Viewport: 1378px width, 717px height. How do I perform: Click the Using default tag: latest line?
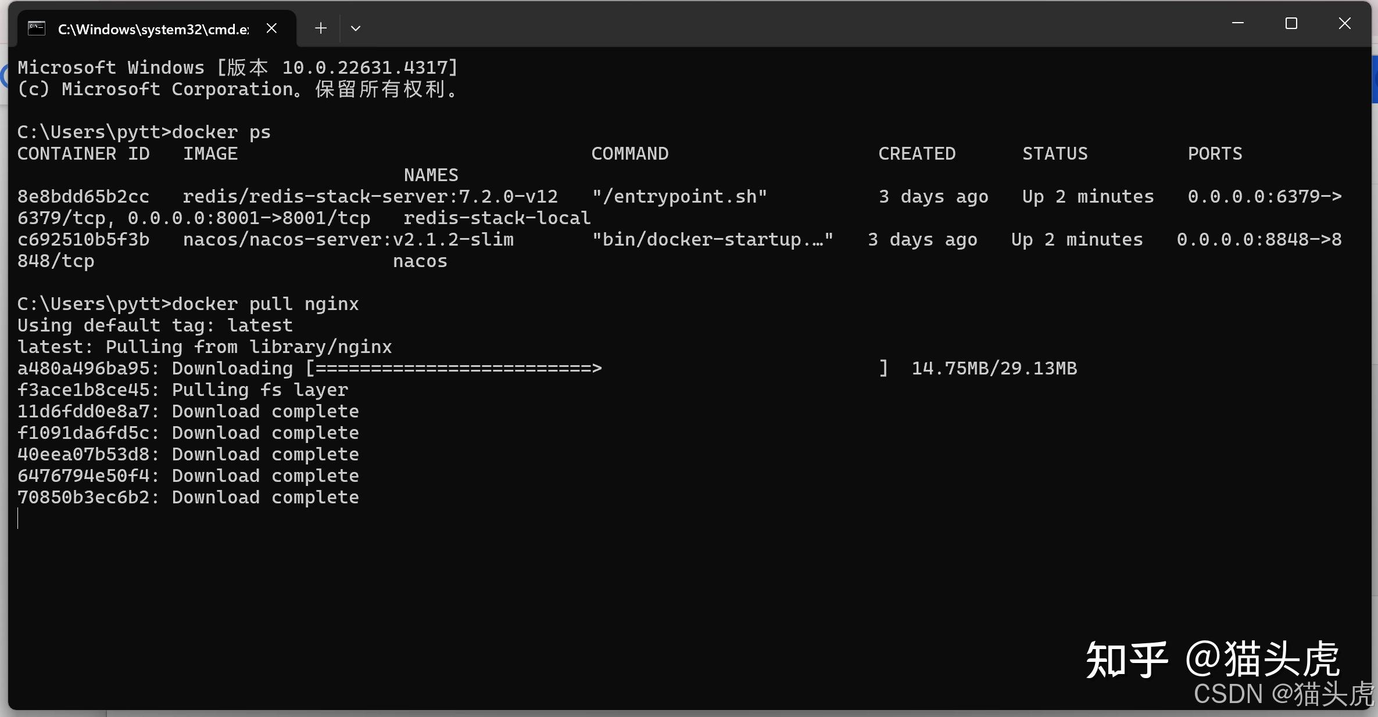(154, 325)
